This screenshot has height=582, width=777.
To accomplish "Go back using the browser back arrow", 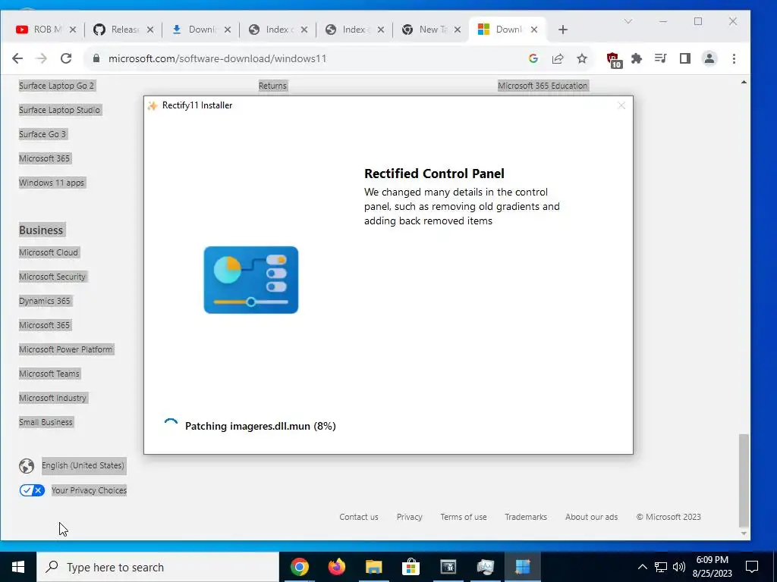I will [17, 58].
